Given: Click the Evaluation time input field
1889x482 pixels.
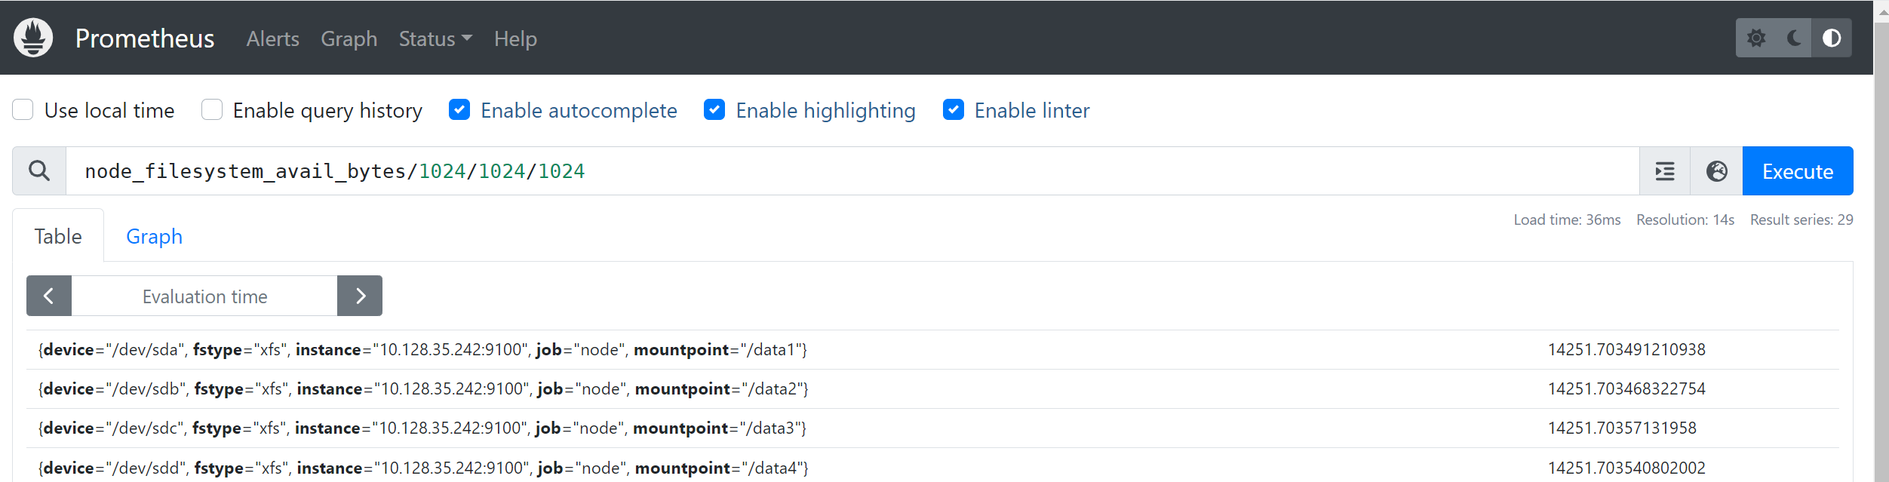Looking at the screenshot, I should tap(204, 296).
